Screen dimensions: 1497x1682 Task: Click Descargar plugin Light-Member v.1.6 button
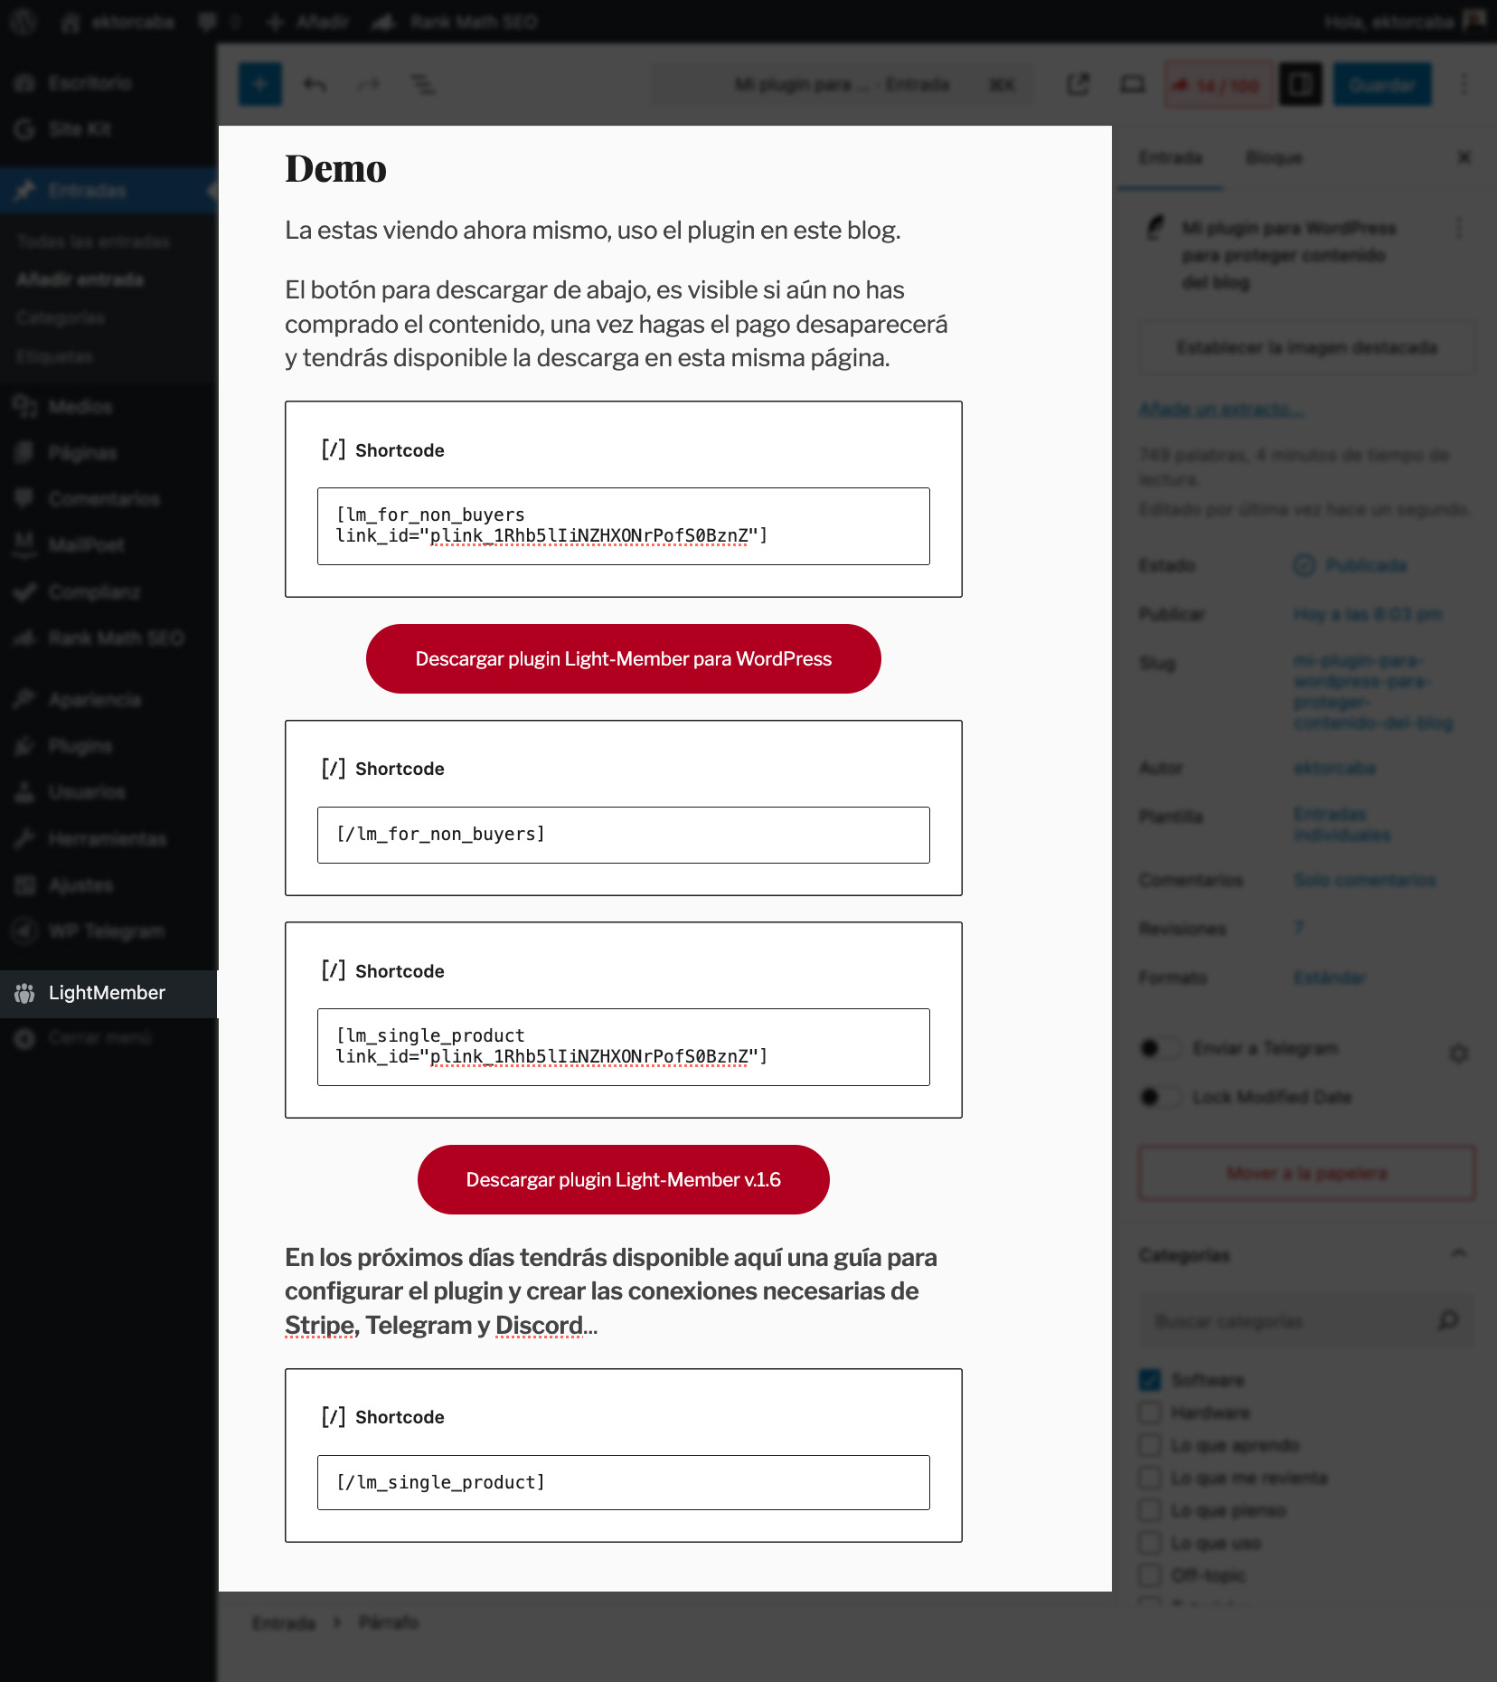tap(624, 1179)
